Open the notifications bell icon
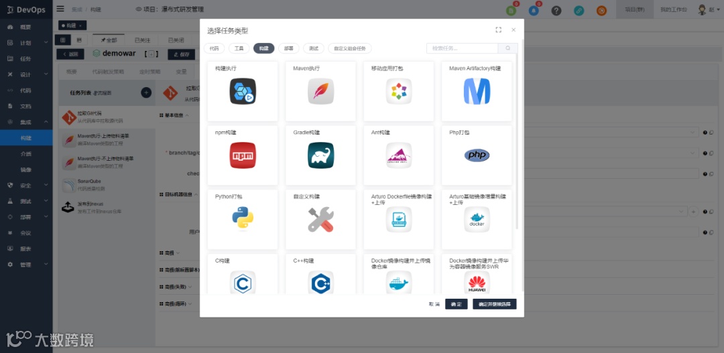Viewport: 724px width, 353px height. [534, 10]
